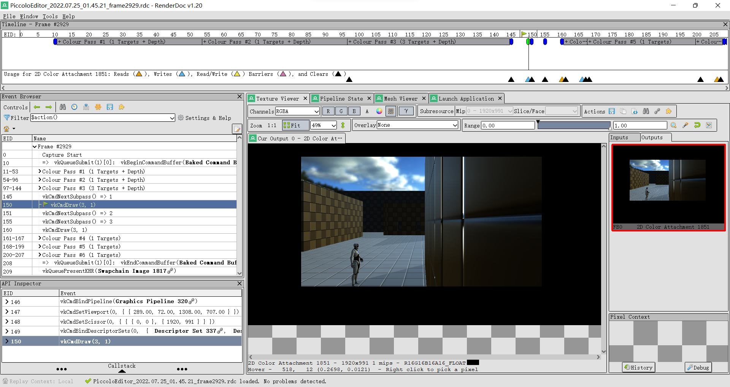Toggle the Fit zoom button
The image size is (730, 387).
click(x=295, y=125)
